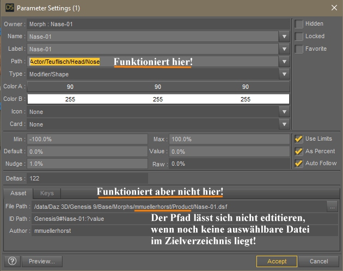Click the Label field containing Nase-01

coord(152,49)
